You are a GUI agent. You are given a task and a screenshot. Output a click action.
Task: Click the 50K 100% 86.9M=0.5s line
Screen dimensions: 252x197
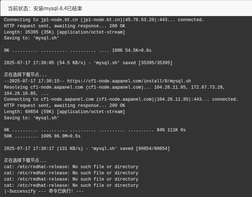pyautogui.click(x=42, y=136)
